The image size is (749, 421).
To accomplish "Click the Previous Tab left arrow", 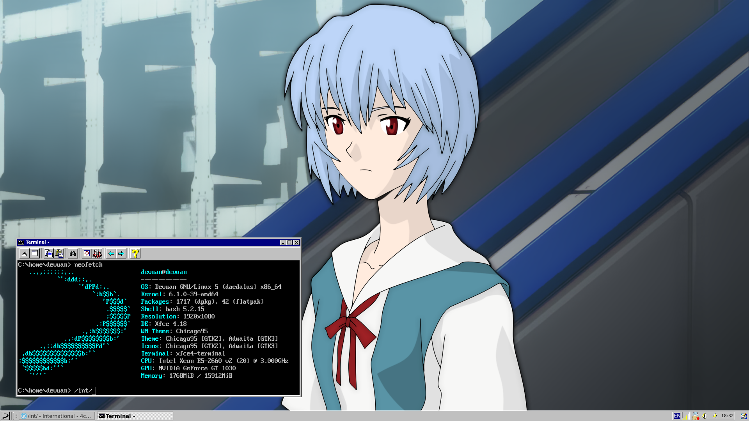I will point(111,253).
